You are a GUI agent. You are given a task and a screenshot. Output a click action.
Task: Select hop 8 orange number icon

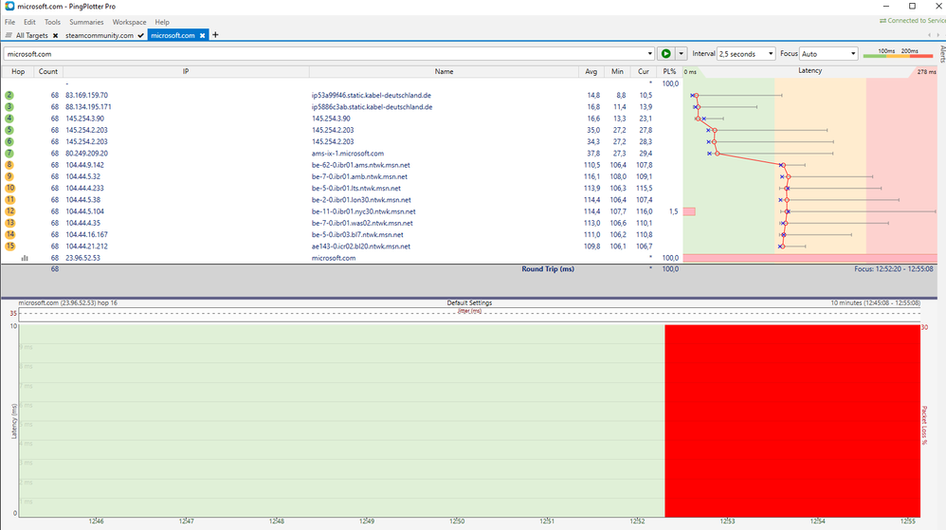click(9, 165)
